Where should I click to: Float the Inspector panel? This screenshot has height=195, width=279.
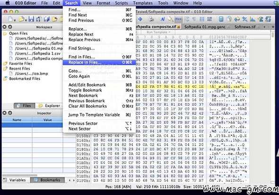[x=10, y=113]
